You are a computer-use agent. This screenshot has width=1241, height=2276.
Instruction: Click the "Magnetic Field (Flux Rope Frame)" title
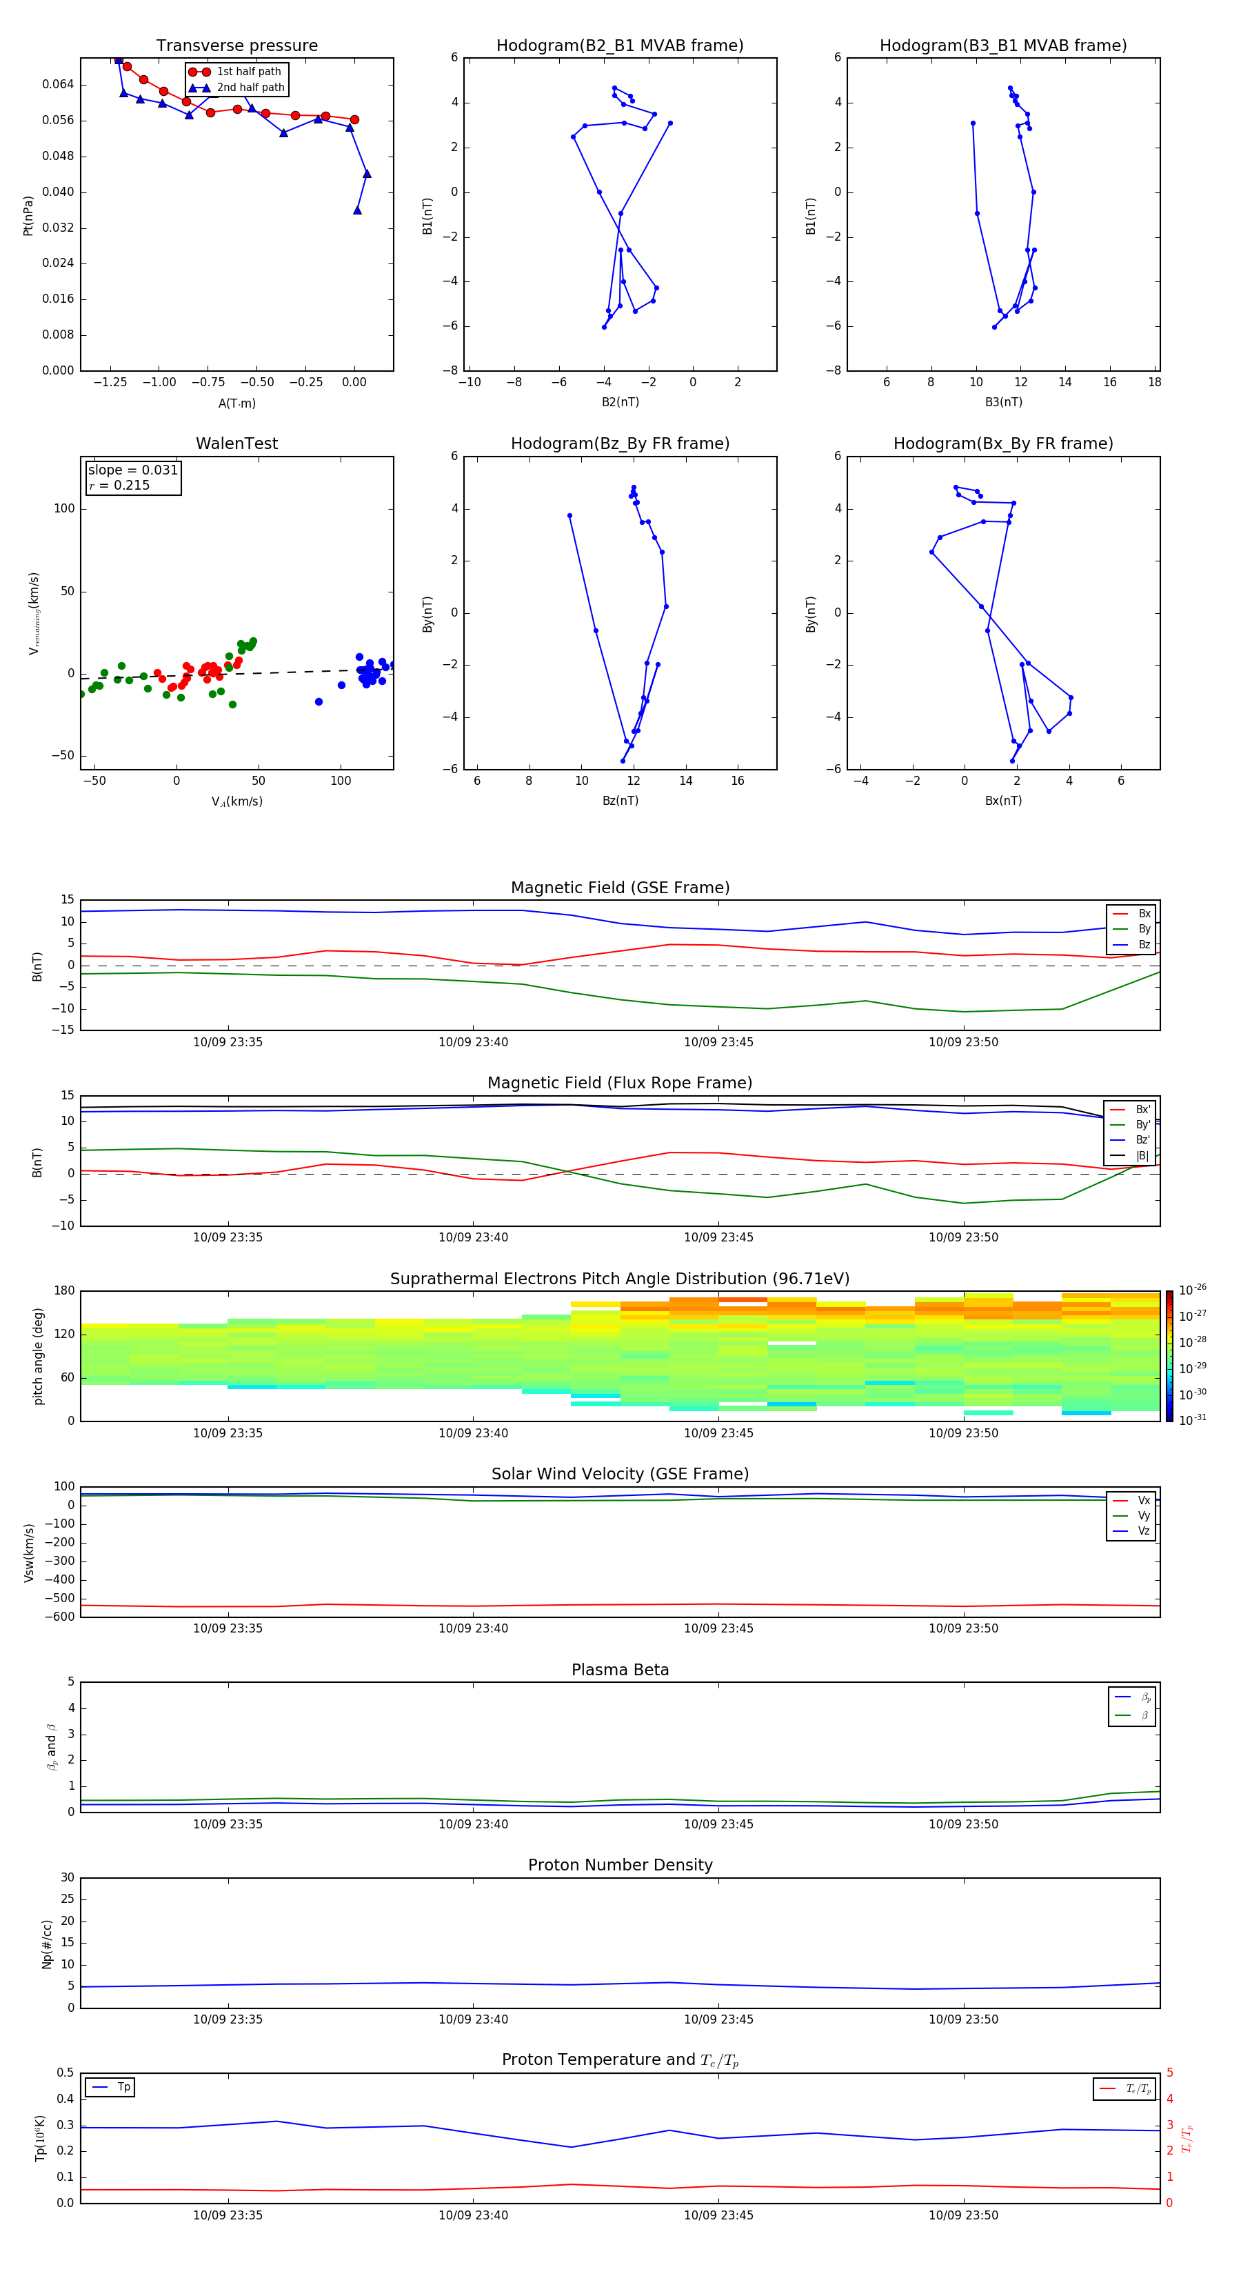coord(620,1084)
